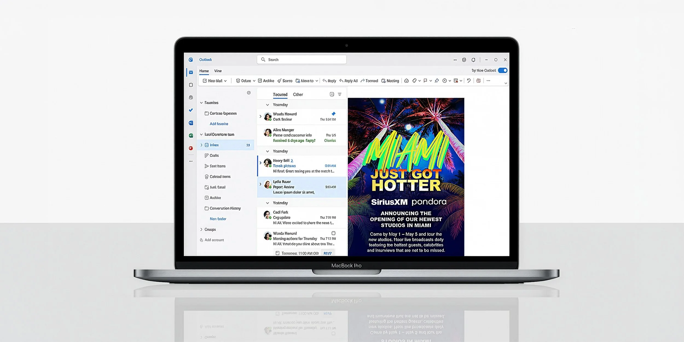684x342 pixels.
Task: Open the dropdown arrow next to flag icon
Action: (x=431, y=81)
